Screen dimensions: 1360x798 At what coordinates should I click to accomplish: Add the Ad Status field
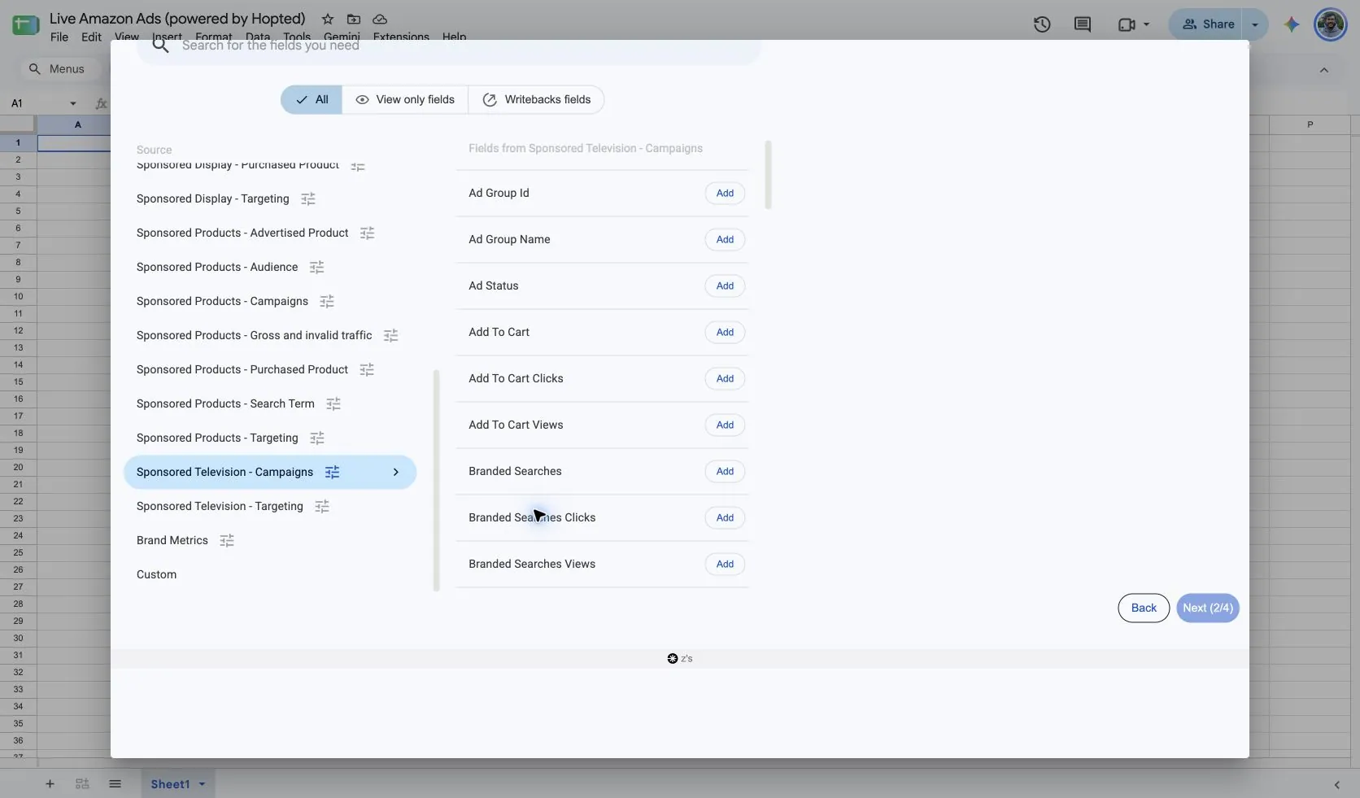[x=725, y=286]
